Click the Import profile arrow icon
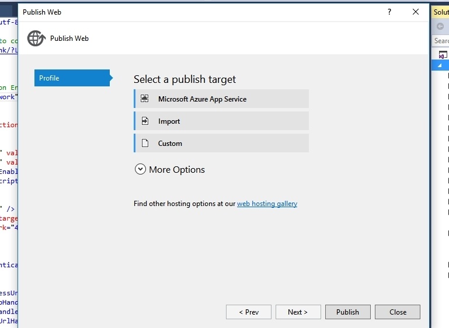449x328 pixels. point(145,121)
